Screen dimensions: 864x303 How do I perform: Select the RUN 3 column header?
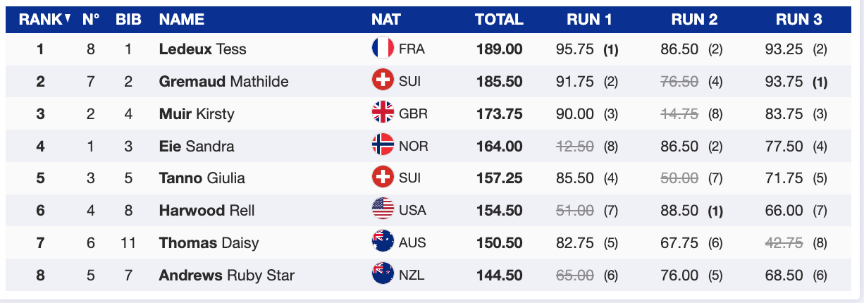click(798, 20)
